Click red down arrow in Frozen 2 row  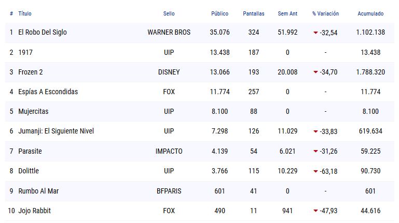(315, 72)
